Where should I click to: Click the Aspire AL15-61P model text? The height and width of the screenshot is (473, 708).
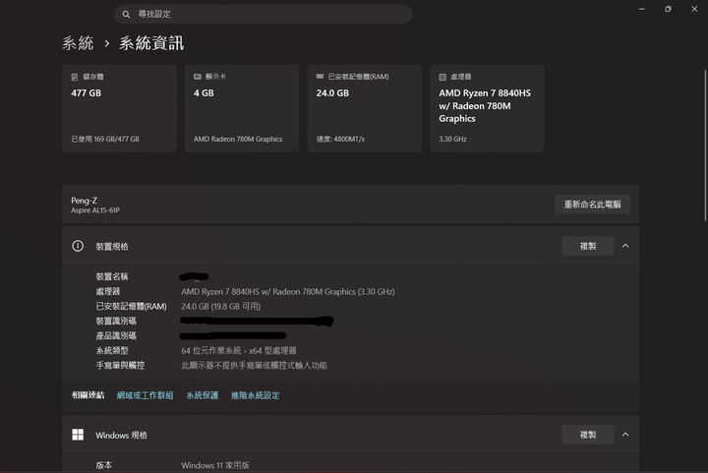tap(95, 210)
